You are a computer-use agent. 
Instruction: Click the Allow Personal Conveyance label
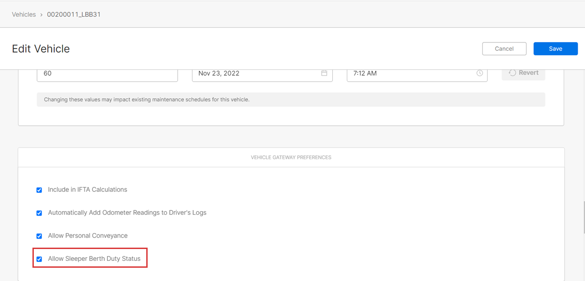88,236
